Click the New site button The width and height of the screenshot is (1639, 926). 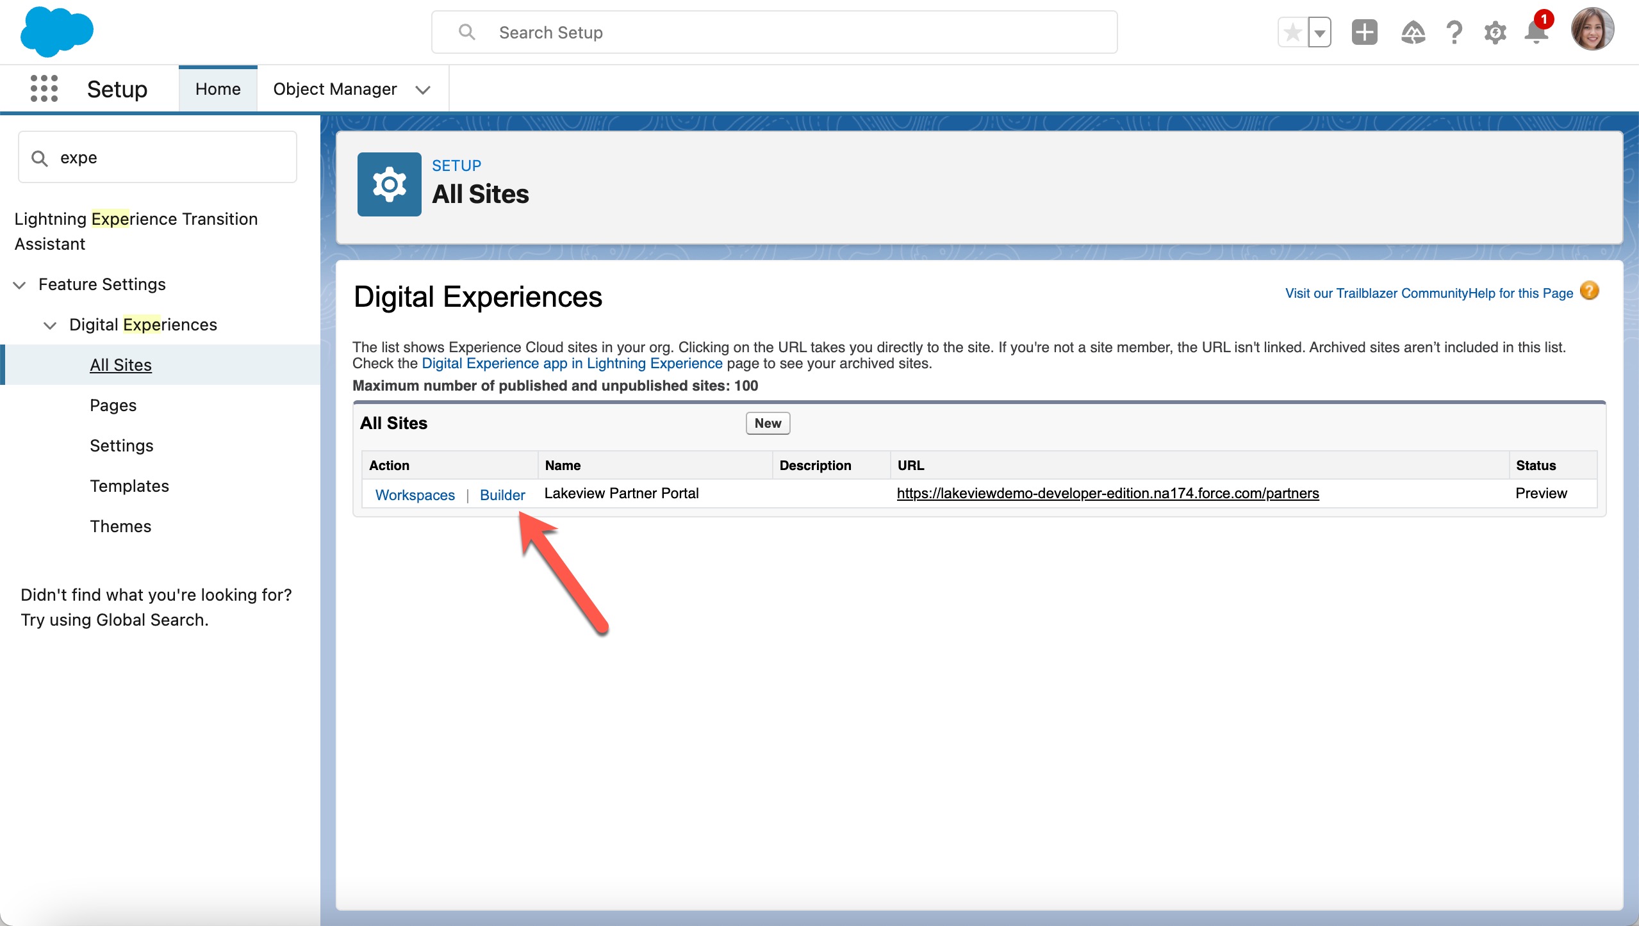coord(768,423)
